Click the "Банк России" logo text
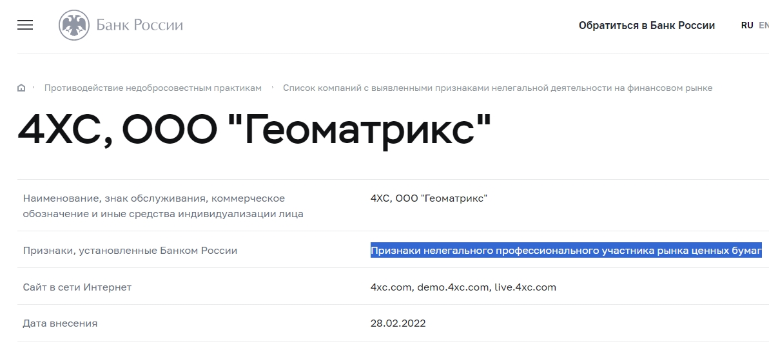The height and width of the screenshot is (355, 769). pyautogui.click(x=139, y=25)
